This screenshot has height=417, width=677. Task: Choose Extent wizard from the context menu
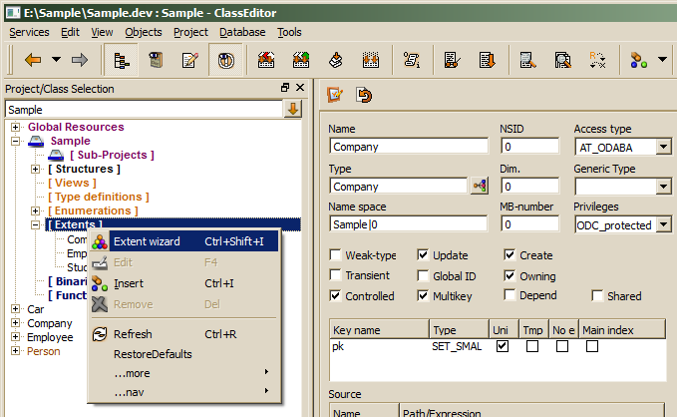147,241
